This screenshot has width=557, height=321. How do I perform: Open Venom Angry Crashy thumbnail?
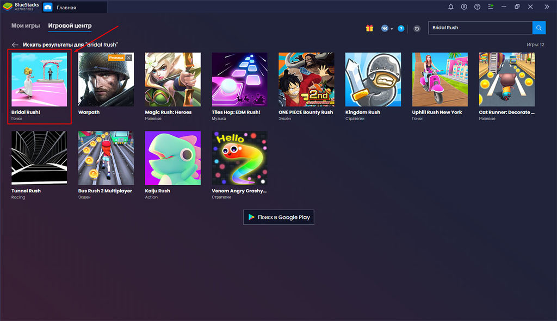(x=239, y=158)
